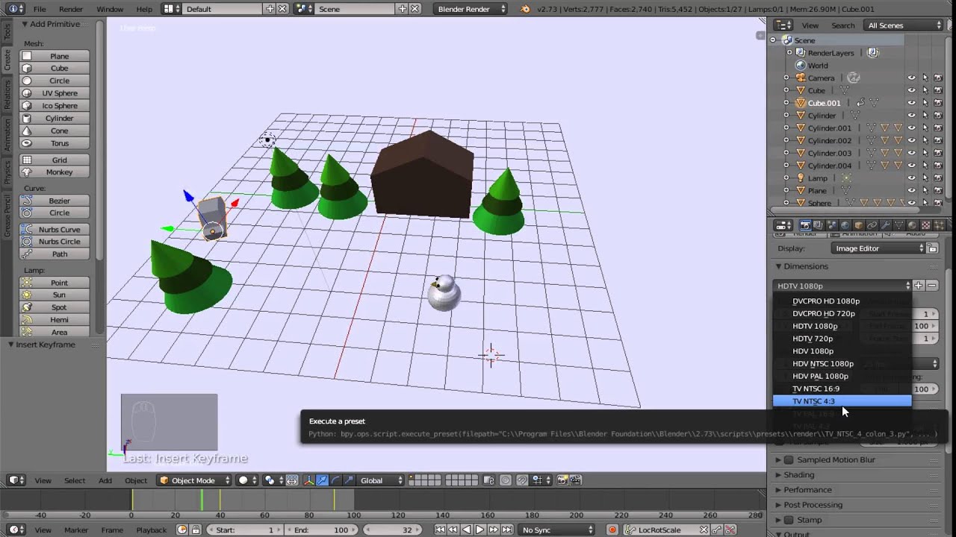Enable the Stamp checkbox
This screenshot has width=956, height=537.
click(789, 520)
